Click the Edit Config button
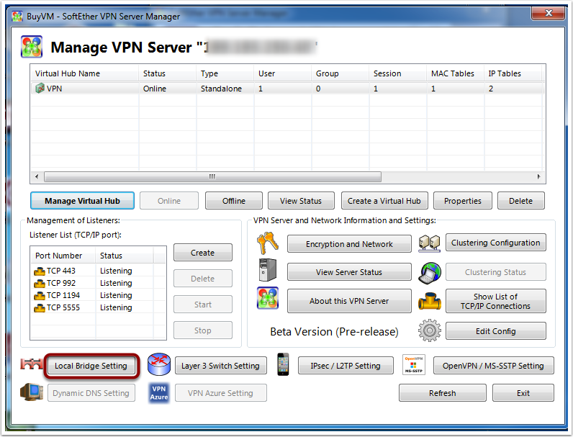Screen dimensions: 573x437 click(495, 330)
